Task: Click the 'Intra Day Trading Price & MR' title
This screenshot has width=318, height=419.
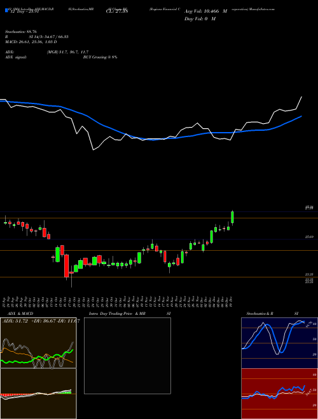Action: [117, 314]
